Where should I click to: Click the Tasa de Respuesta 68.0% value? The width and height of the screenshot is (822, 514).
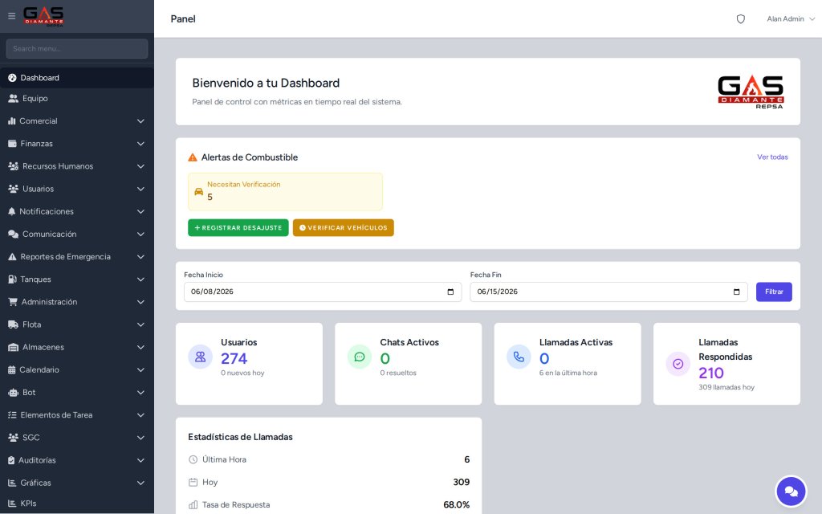coord(456,504)
